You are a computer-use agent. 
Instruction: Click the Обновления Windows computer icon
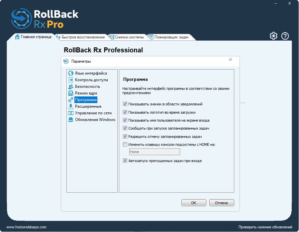(71, 120)
